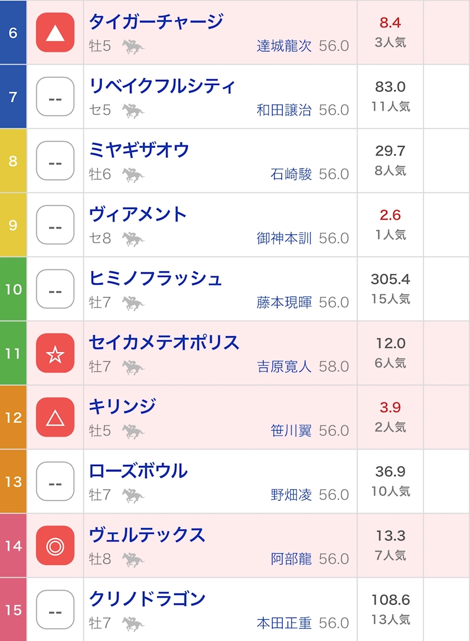The image size is (470, 641).
Task: Open jockey page for 御神本訓
Action: (x=284, y=238)
